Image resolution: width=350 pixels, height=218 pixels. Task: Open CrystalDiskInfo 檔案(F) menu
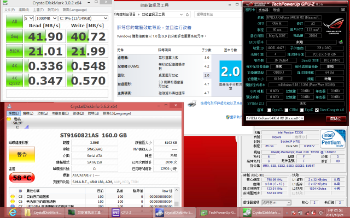(x=13, y=113)
